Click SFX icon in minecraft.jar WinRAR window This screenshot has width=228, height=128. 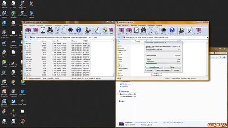click(198, 31)
